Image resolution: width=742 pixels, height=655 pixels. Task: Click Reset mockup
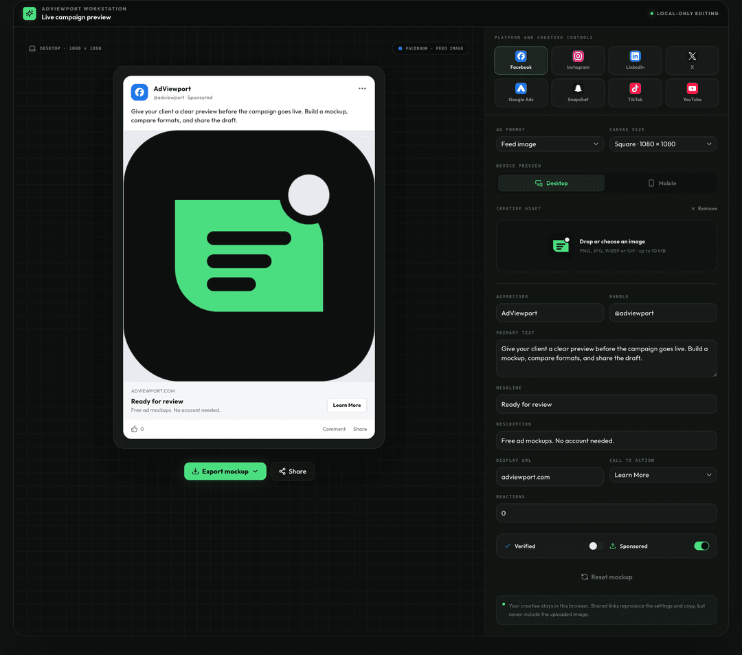(x=606, y=577)
